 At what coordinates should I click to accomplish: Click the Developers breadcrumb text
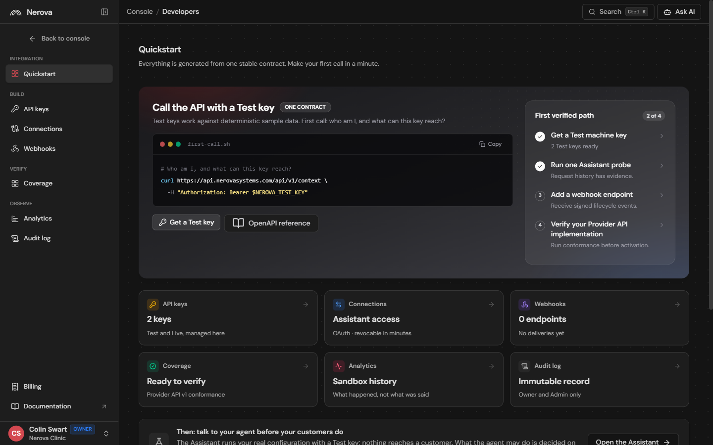pos(181,12)
